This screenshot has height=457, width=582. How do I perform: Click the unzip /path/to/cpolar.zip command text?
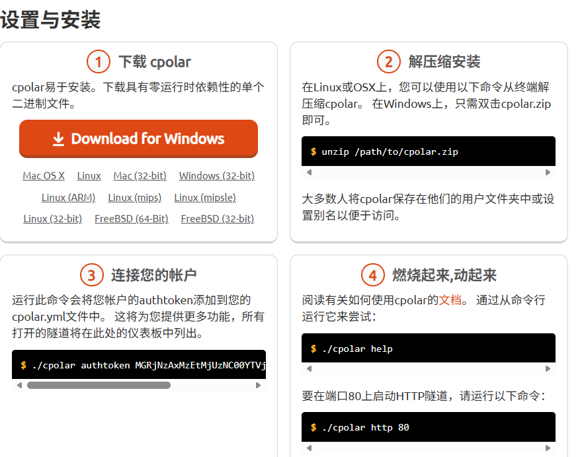pos(390,152)
